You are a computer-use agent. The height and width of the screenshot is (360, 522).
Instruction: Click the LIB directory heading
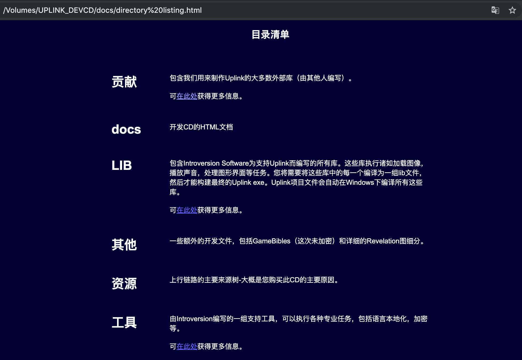tap(122, 165)
